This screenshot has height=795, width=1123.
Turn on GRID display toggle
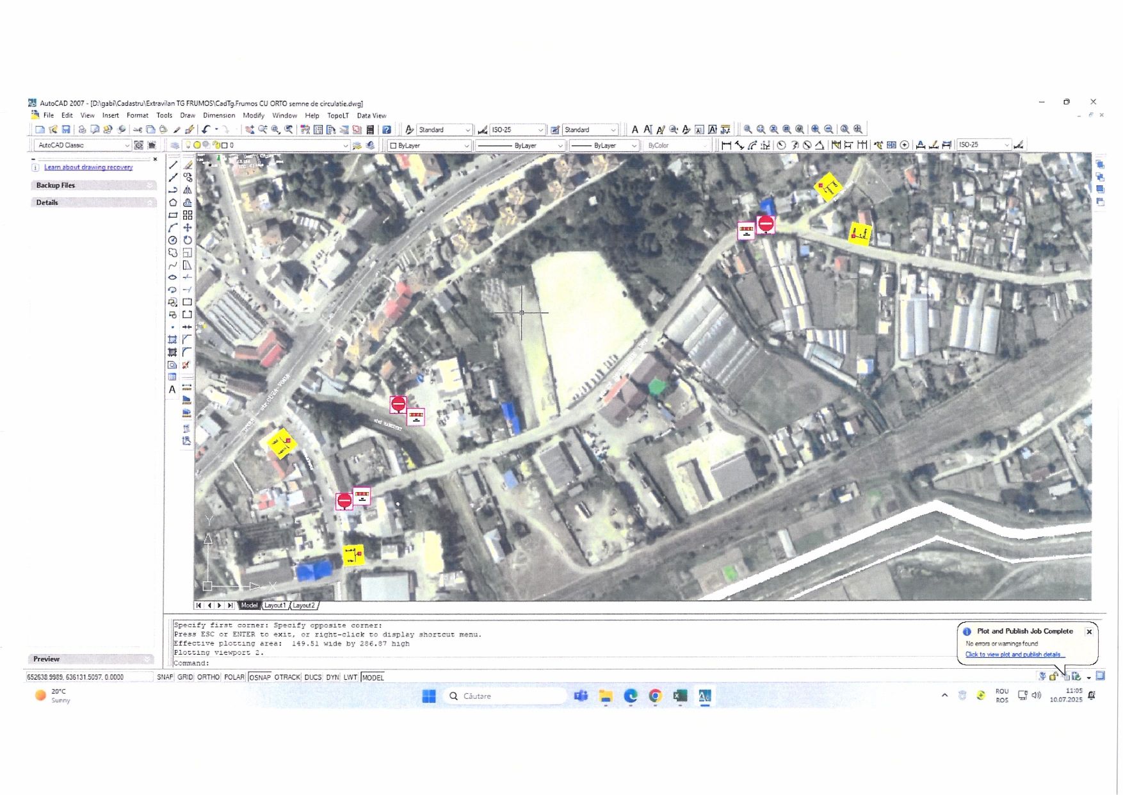[x=185, y=677]
